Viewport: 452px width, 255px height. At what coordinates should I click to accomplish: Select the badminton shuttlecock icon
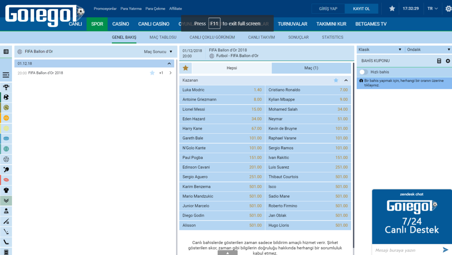6,211
